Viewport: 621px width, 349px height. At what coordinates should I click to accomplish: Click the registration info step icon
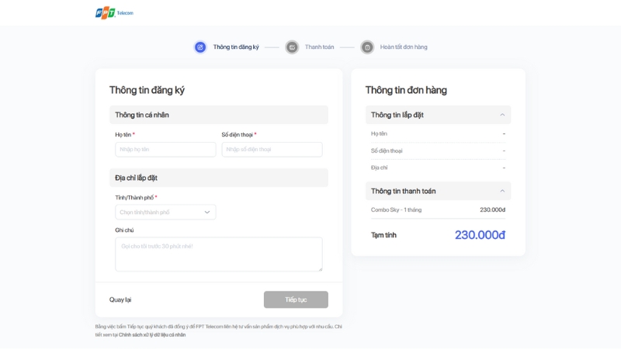pyautogui.click(x=200, y=47)
